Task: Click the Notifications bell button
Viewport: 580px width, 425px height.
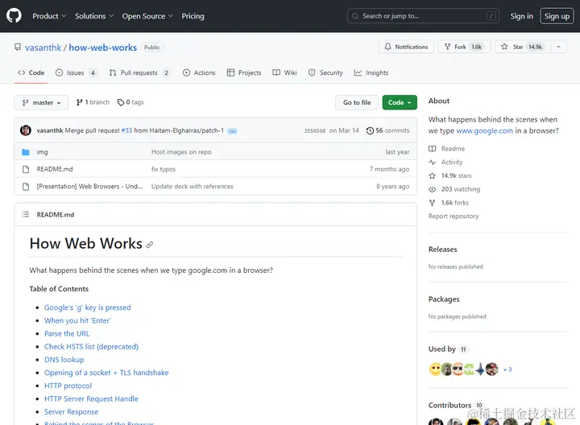Action: 406,47
